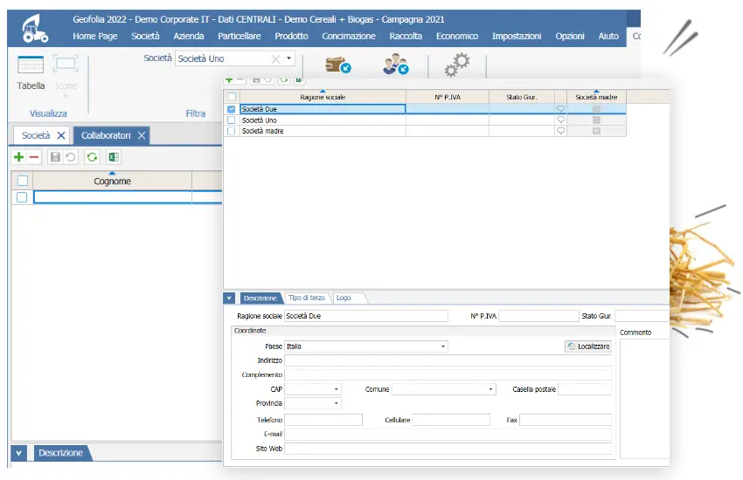Sort by N° P.IVA column header
The width and height of the screenshot is (743, 480).
click(x=448, y=97)
